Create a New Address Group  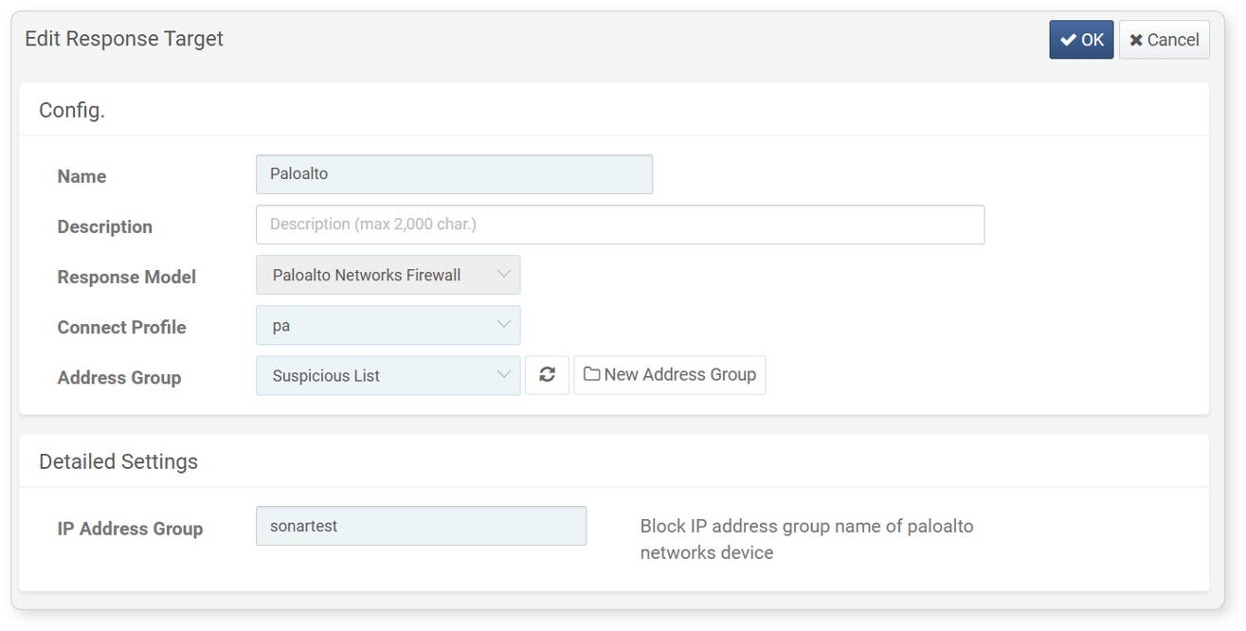coord(669,375)
